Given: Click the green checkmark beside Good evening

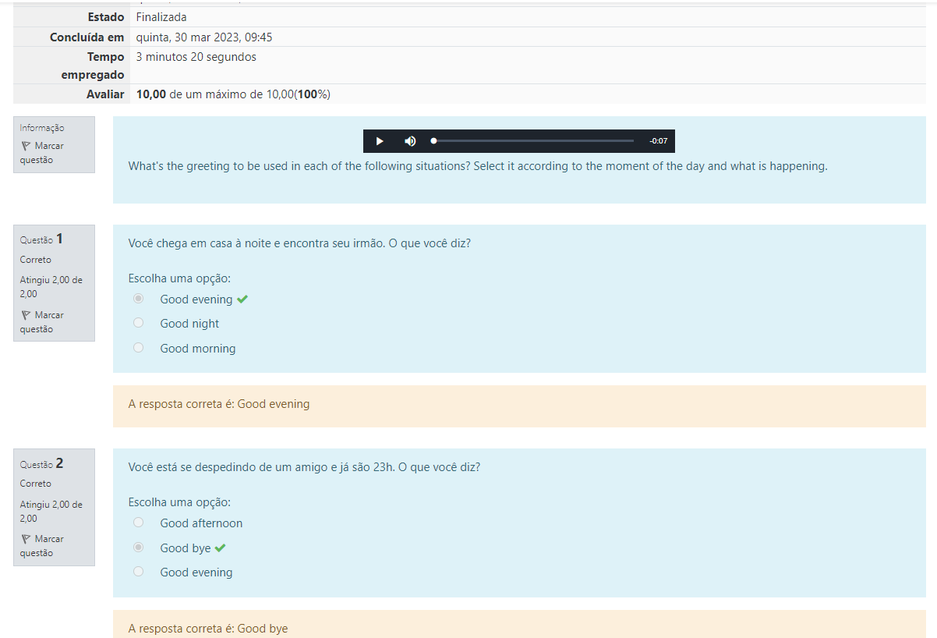Looking at the screenshot, I should [242, 300].
